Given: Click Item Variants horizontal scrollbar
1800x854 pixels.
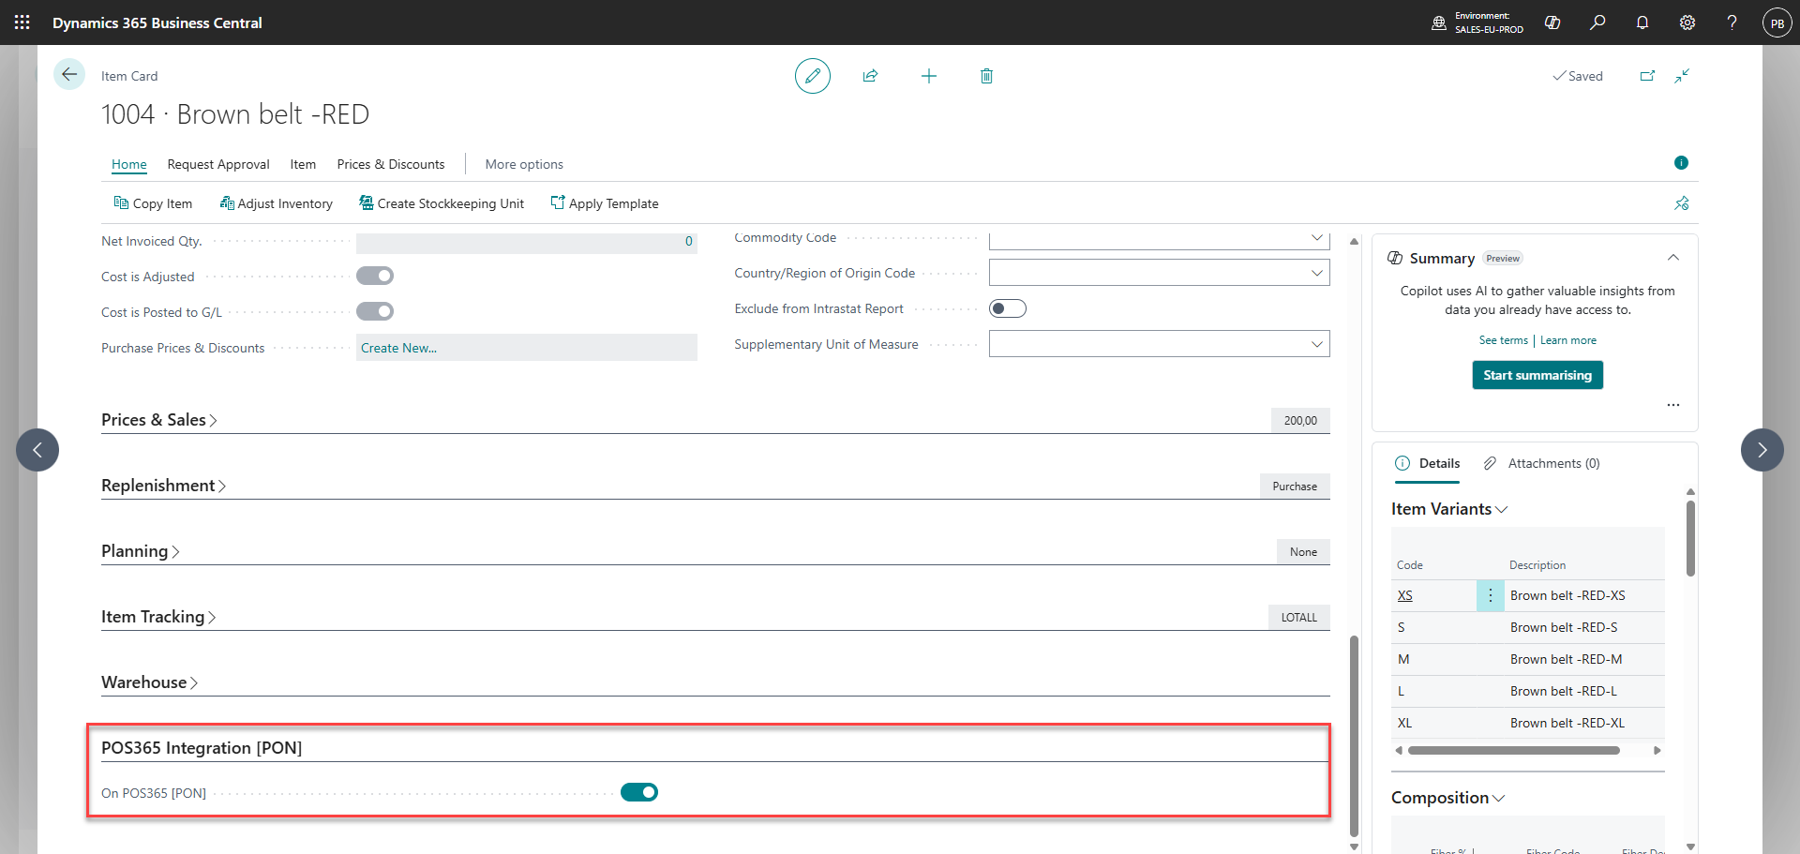Looking at the screenshot, I should point(1513,750).
